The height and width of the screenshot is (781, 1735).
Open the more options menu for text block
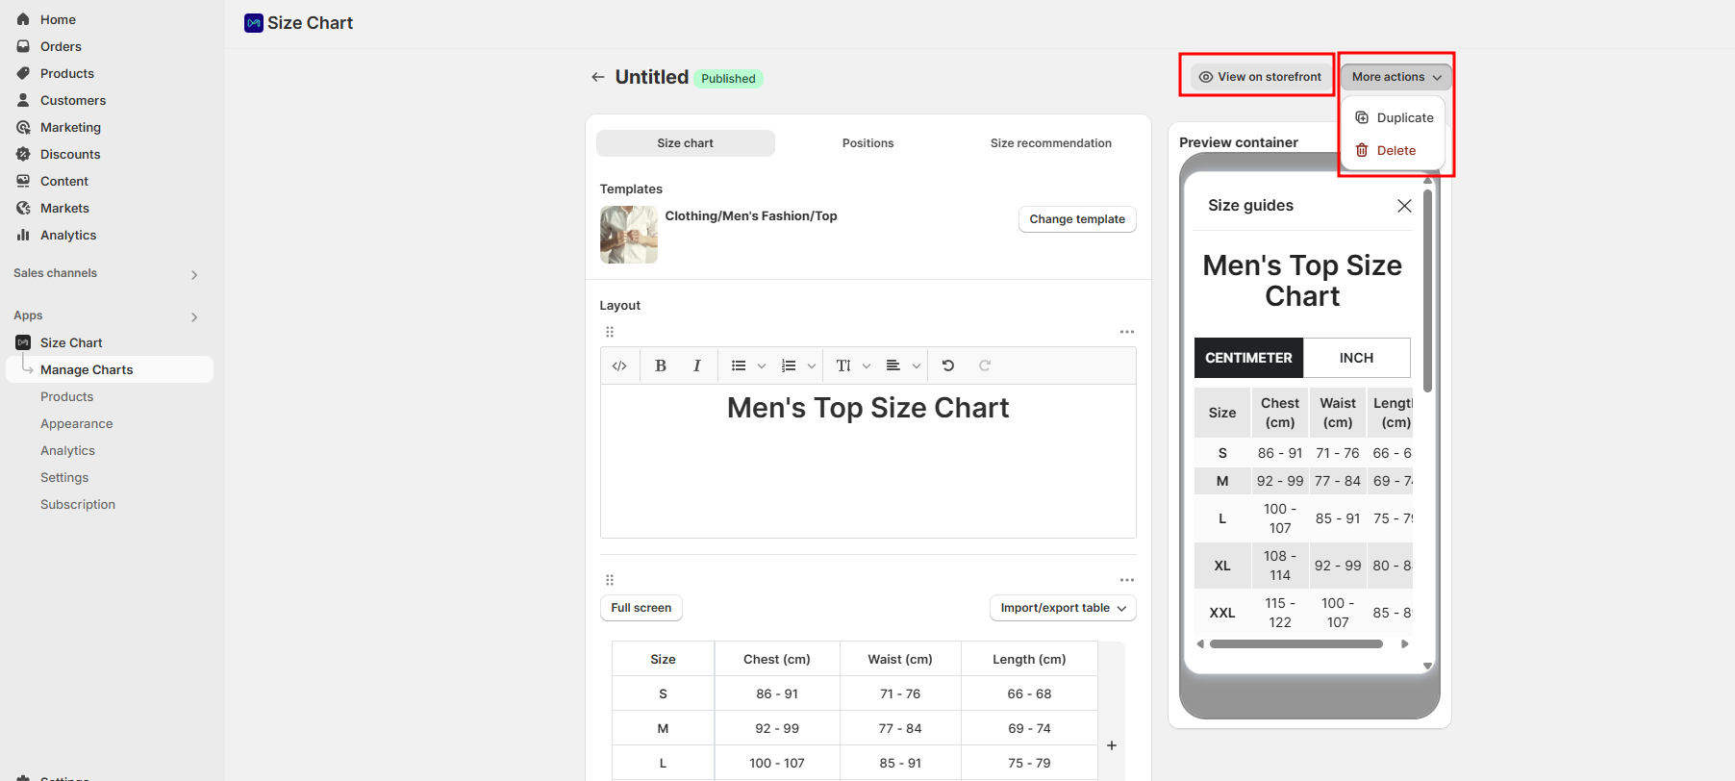click(x=1127, y=332)
